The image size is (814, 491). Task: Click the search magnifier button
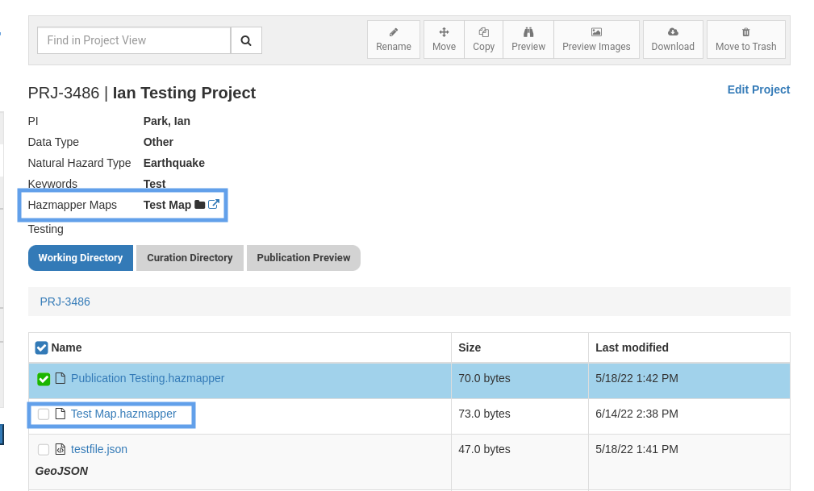click(246, 40)
